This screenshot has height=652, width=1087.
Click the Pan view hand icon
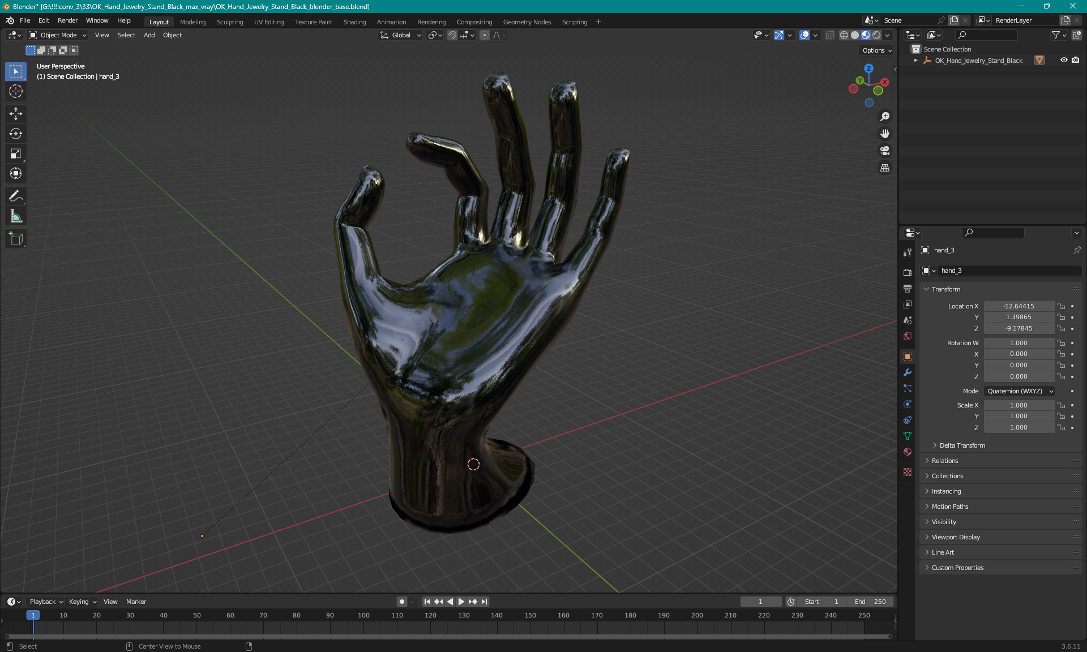pyautogui.click(x=885, y=134)
